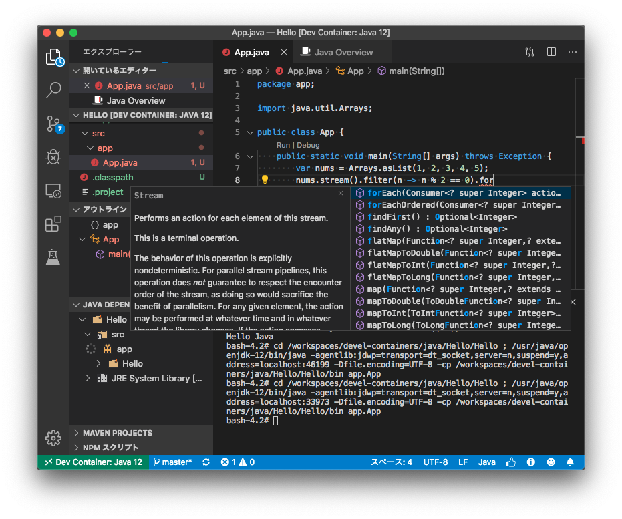Select findFirst() suggestion
Viewport: 622px width, 519px height.
point(460,217)
